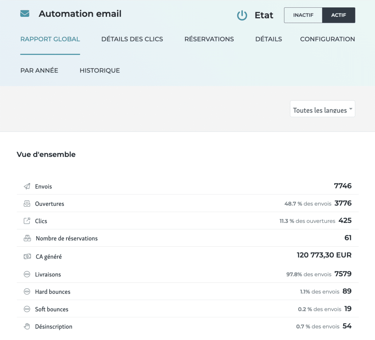View the RÉSERVATIONS report
Image resolution: width=375 pixels, height=340 pixels.
[x=209, y=39]
